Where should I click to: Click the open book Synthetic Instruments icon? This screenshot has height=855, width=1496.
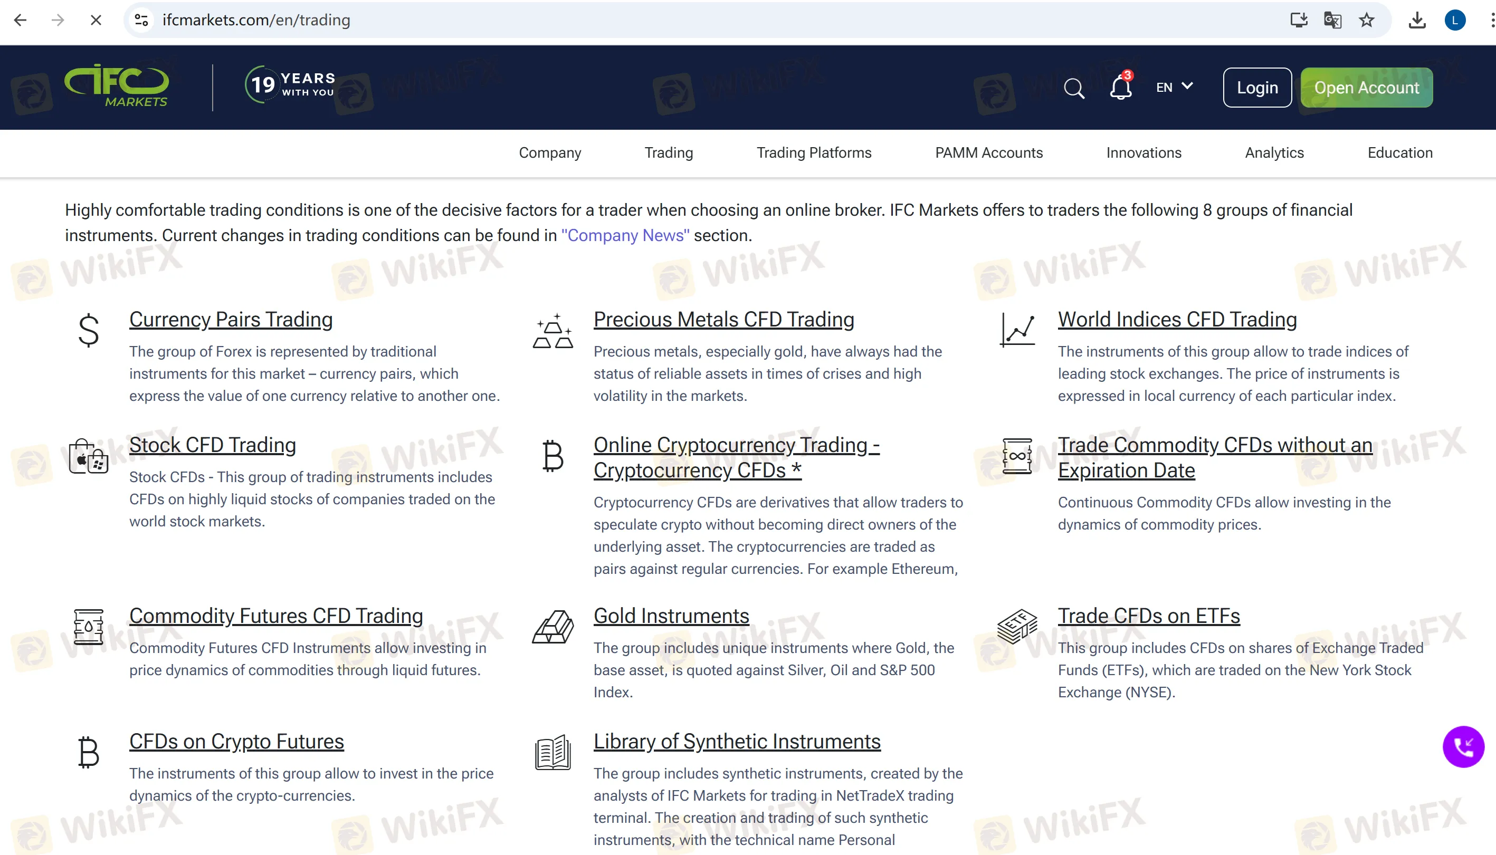[x=552, y=752]
